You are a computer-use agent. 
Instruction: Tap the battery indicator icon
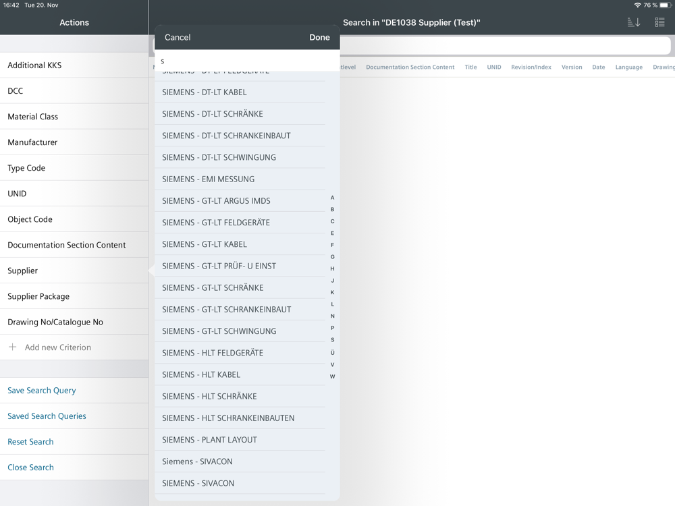coord(666,5)
